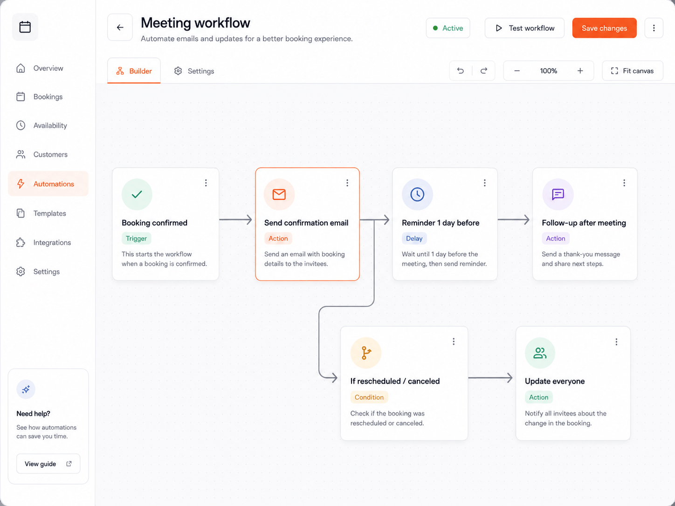Open If rescheduled / canceled node options
675x506 pixels.
pyautogui.click(x=454, y=342)
